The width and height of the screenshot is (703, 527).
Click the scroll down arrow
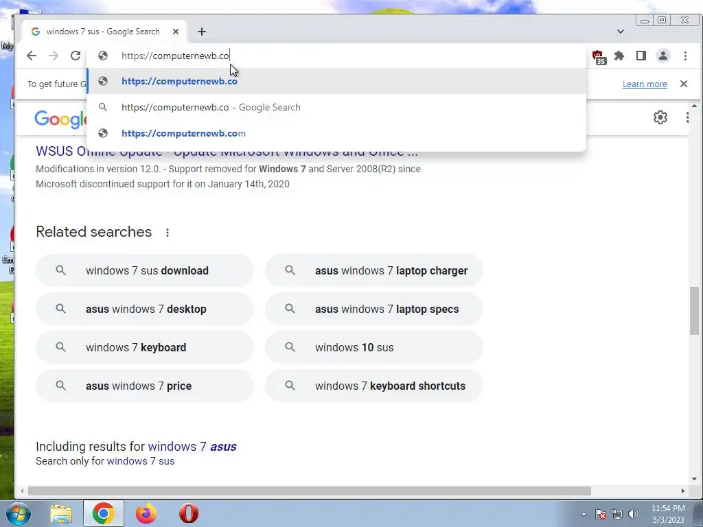694,479
